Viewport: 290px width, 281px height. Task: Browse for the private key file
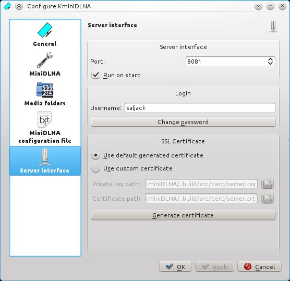pos(268,184)
